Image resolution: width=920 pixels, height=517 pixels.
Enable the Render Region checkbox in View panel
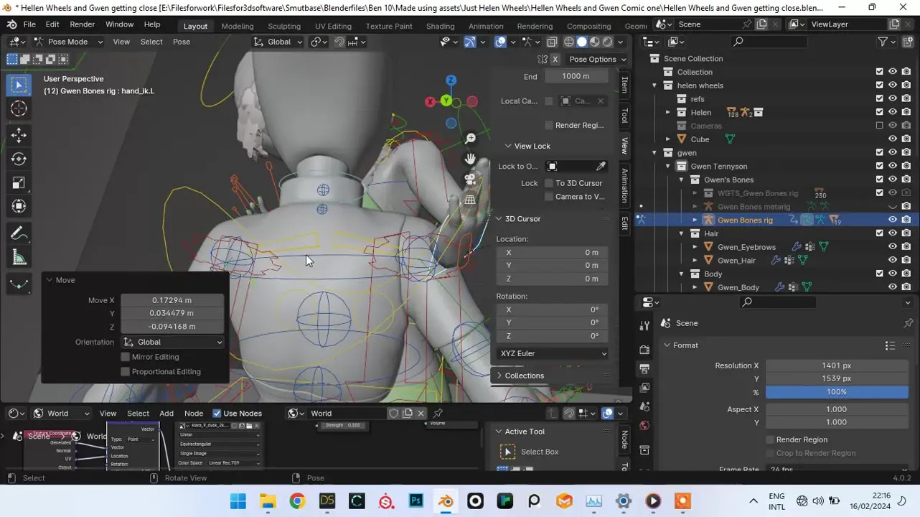point(549,125)
